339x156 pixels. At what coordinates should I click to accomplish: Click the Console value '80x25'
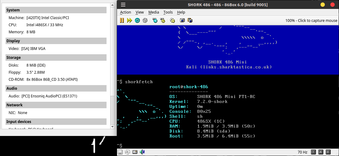click(x=204, y=111)
